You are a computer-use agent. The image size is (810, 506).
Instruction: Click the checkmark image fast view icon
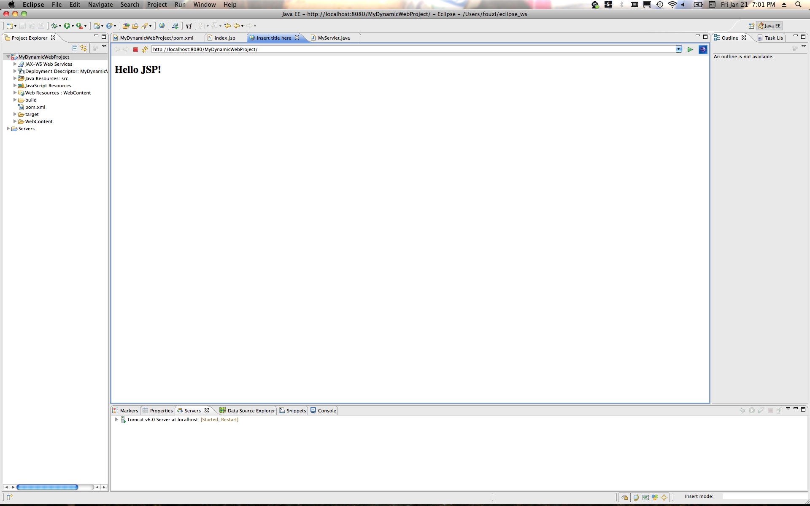point(645,498)
